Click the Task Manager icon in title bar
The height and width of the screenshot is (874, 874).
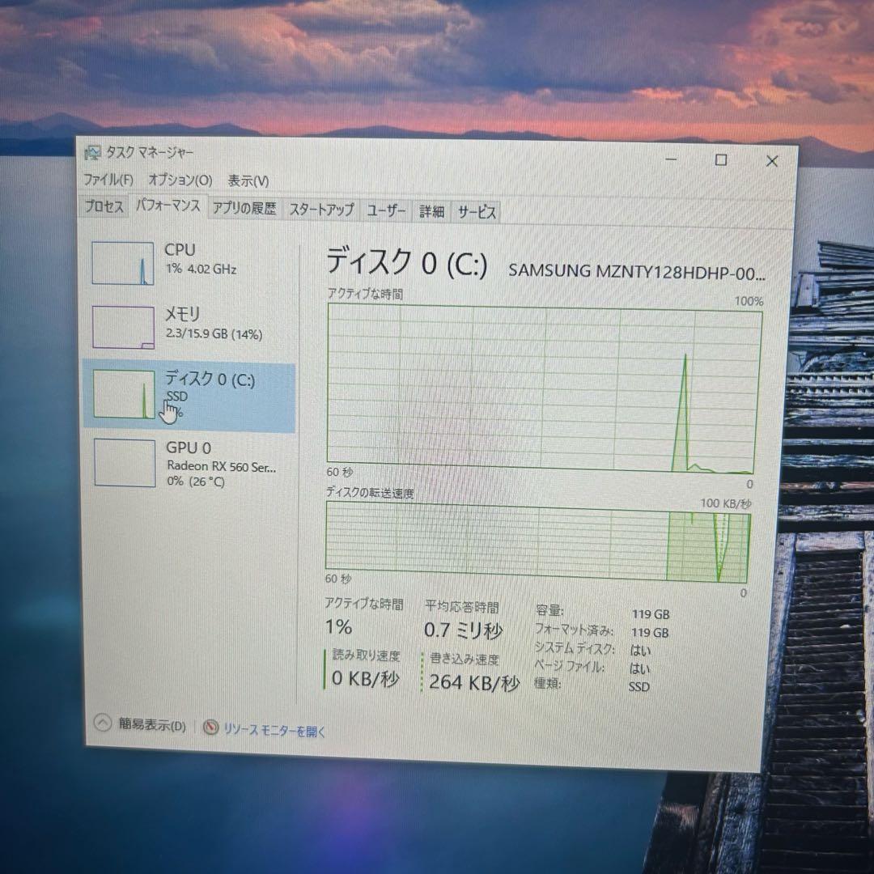click(x=93, y=151)
